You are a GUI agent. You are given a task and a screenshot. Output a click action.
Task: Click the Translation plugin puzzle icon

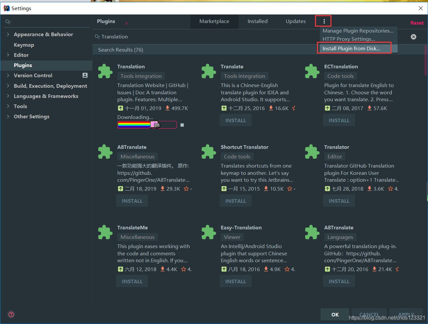click(105, 71)
